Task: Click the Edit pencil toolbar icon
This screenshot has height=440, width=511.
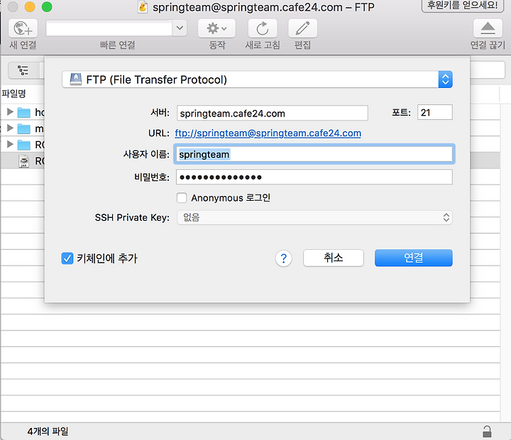Action: pyautogui.click(x=302, y=28)
